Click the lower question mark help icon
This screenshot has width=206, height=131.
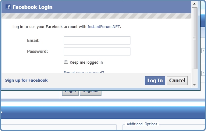tap(203, 73)
